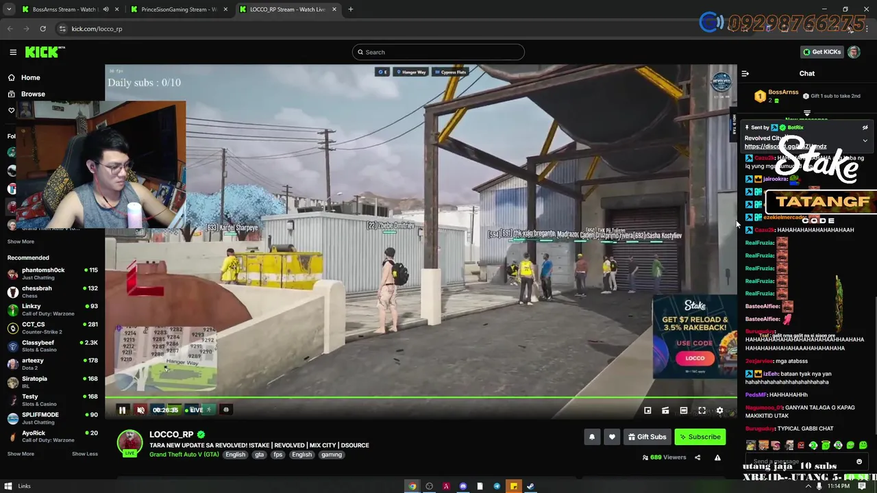This screenshot has width=877, height=493.
Task: Expand the gift leaderboard arrow
Action: pos(807,113)
